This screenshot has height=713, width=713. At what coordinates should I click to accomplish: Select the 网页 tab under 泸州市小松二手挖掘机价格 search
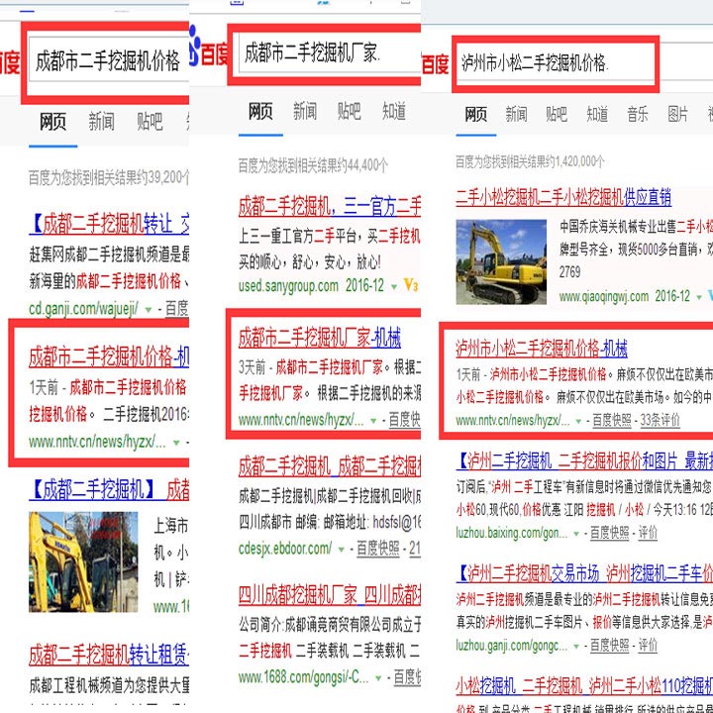point(475,114)
